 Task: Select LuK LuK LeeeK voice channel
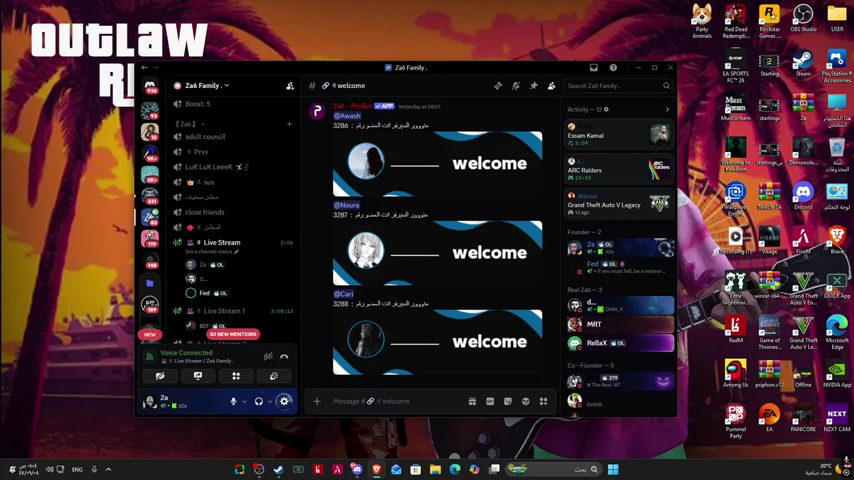point(233,167)
